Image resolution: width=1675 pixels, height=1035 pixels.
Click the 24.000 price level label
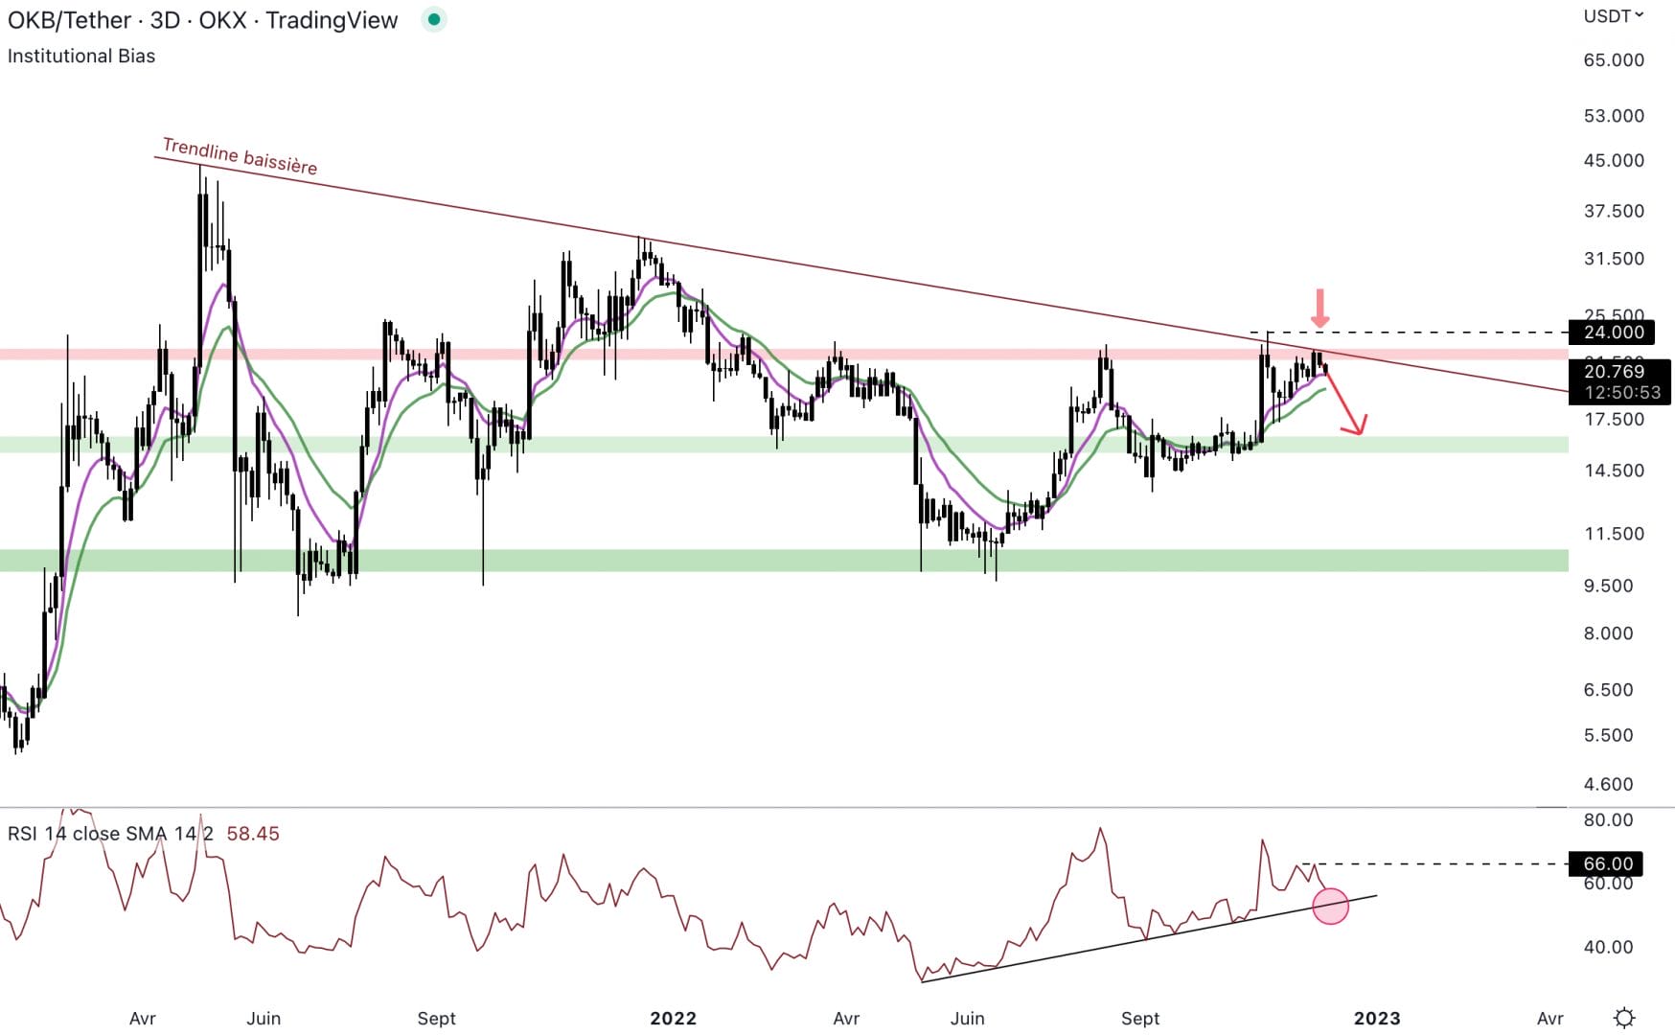(x=1613, y=333)
